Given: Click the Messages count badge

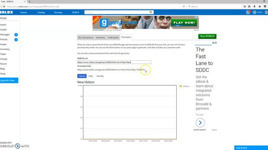Looking at the screenshot, I should (x=16, y=35).
